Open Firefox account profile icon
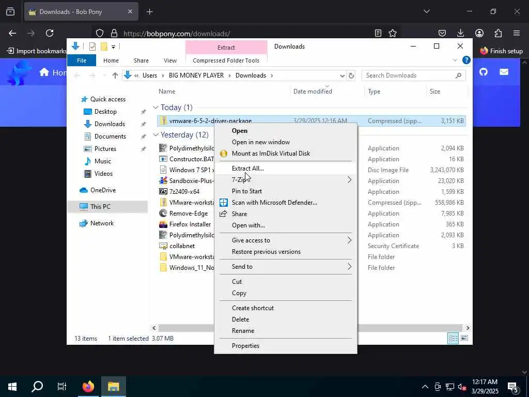Screen dimensions: 529x397 [x=479, y=33]
